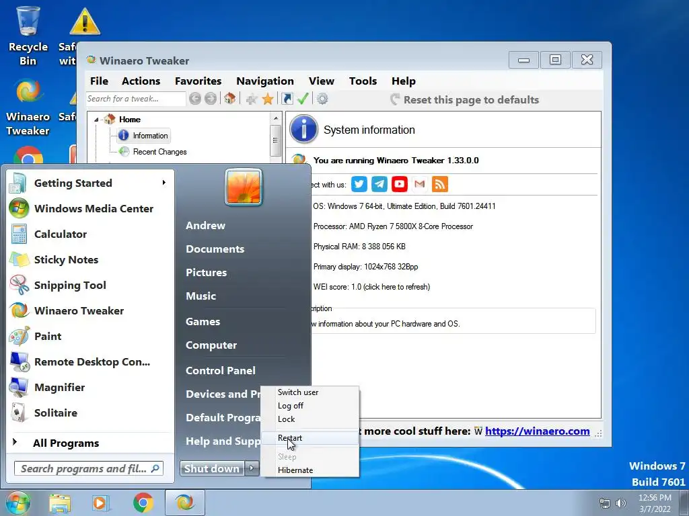
Task: Open Sticky Notes from Start menu
Action: 91,260
